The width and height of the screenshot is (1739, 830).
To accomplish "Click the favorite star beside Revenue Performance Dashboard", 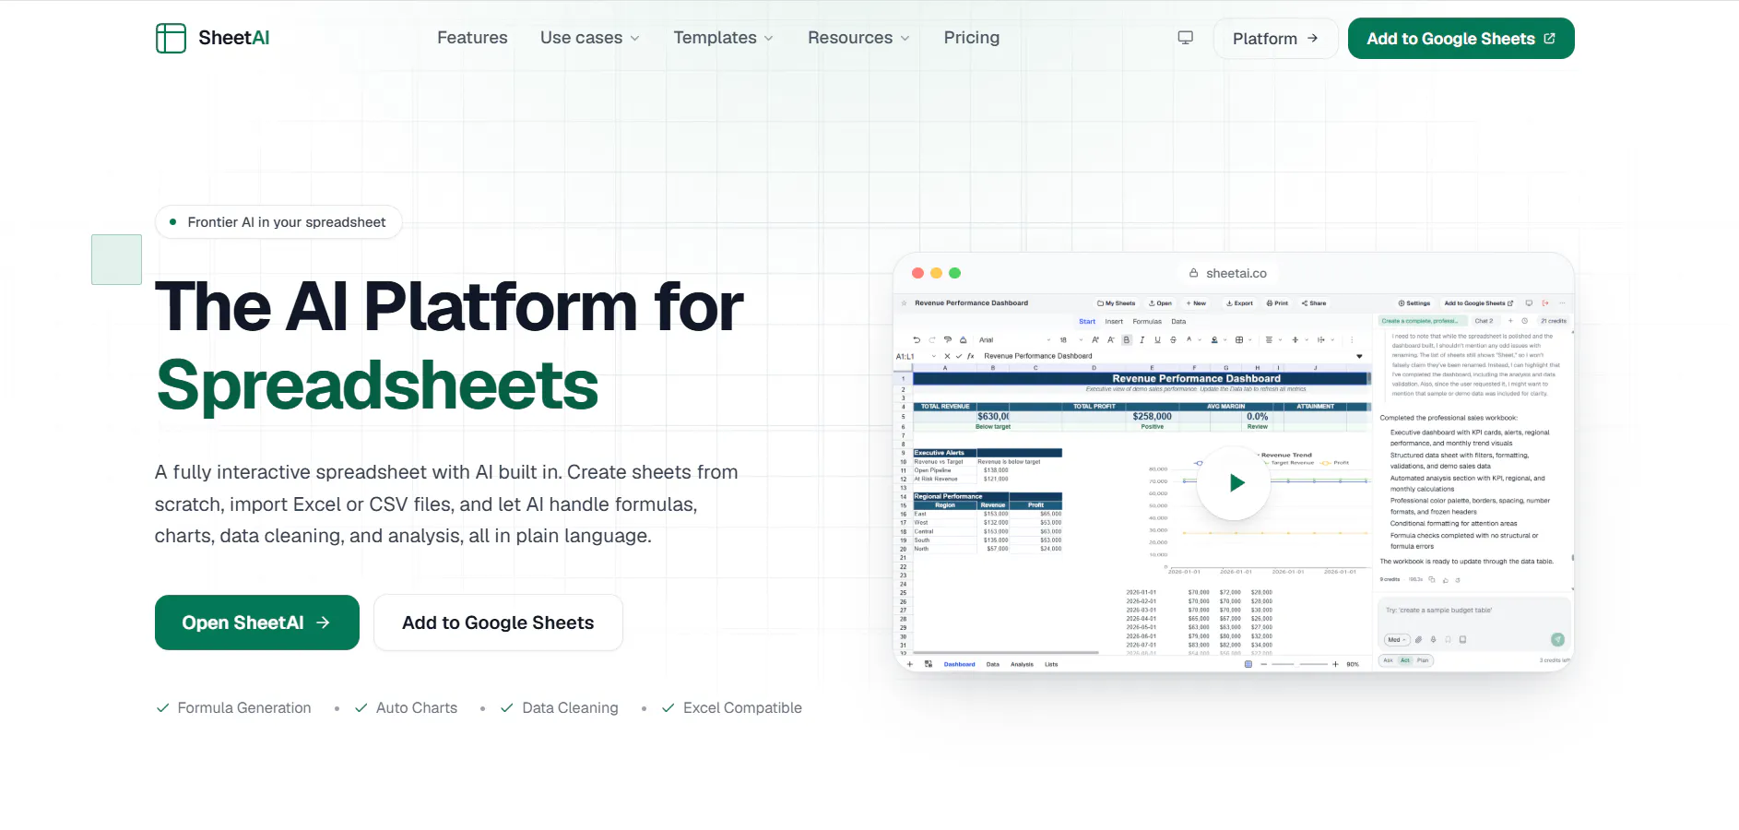I will pyautogui.click(x=905, y=303).
